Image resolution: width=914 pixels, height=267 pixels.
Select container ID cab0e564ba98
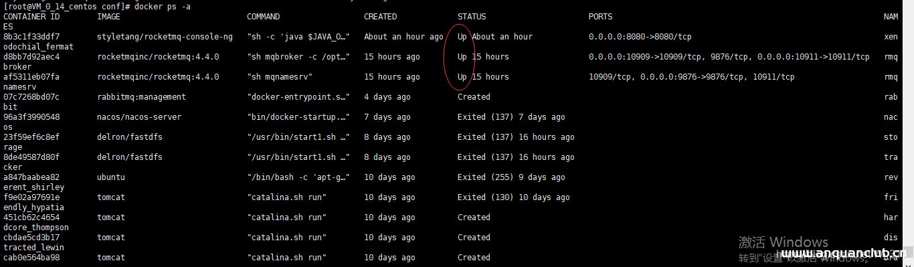31,258
